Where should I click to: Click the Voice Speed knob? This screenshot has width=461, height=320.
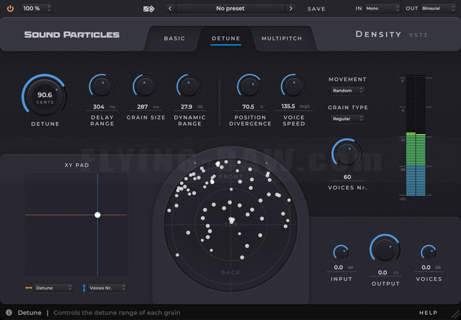(x=293, y=86)
